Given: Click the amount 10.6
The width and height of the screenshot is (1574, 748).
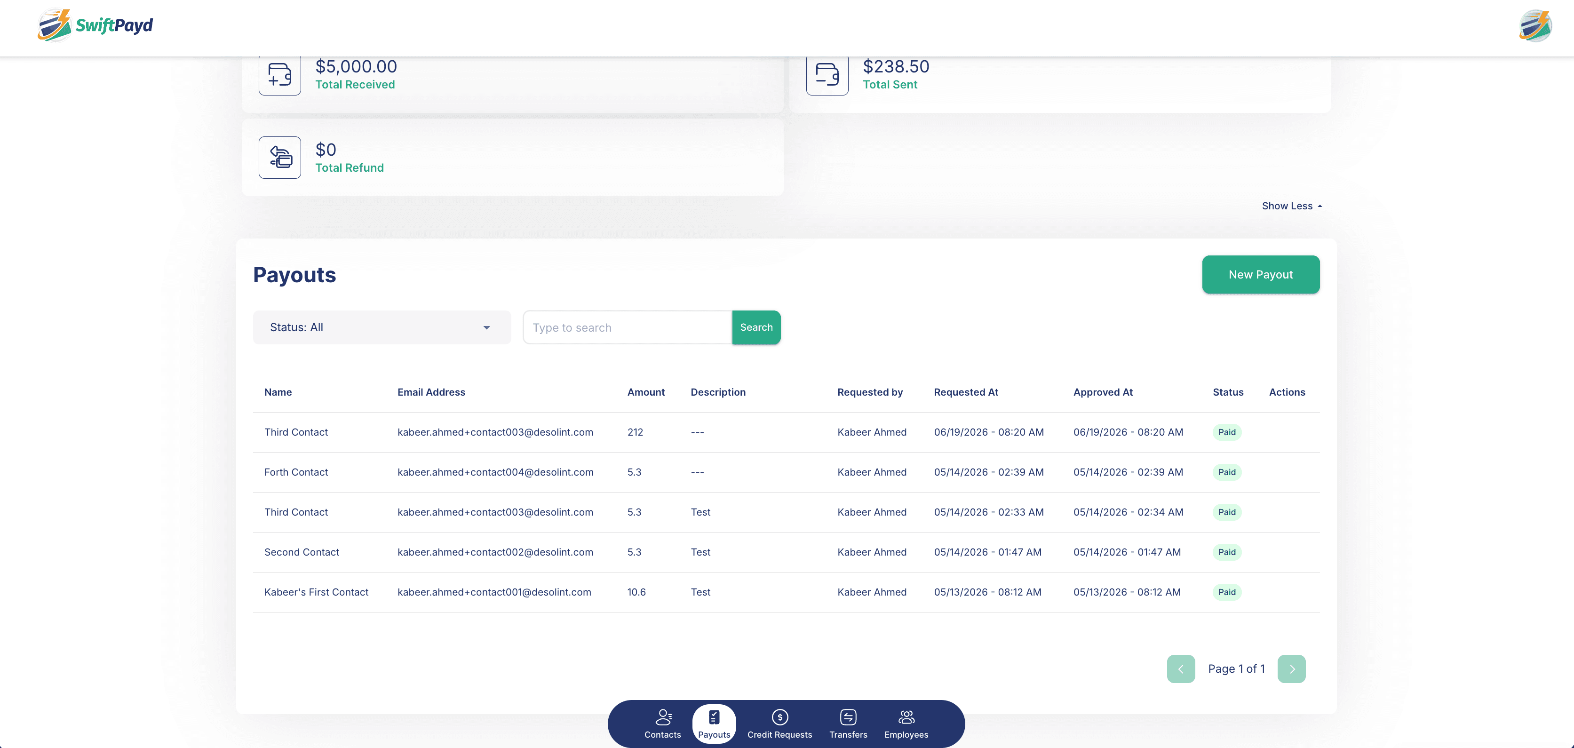Looking at the screenshot, I should coord(636,592).
